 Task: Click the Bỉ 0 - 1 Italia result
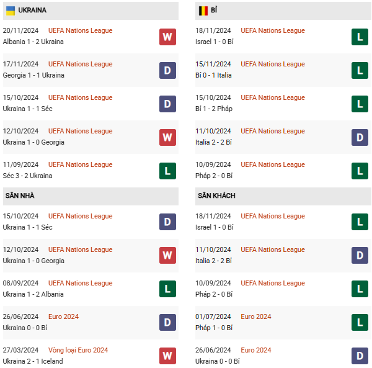213,75
